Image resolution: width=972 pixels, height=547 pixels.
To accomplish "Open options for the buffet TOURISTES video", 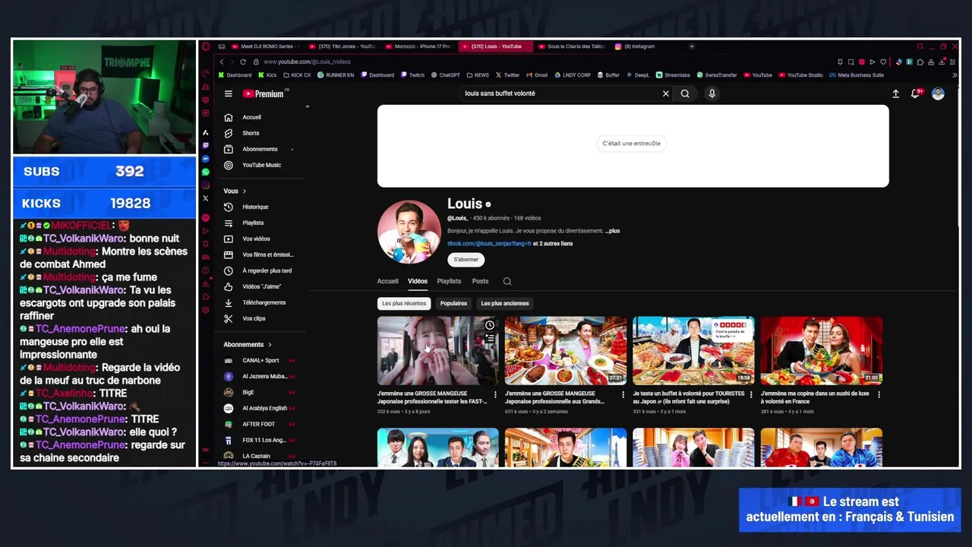I will [x=751, y=394].
